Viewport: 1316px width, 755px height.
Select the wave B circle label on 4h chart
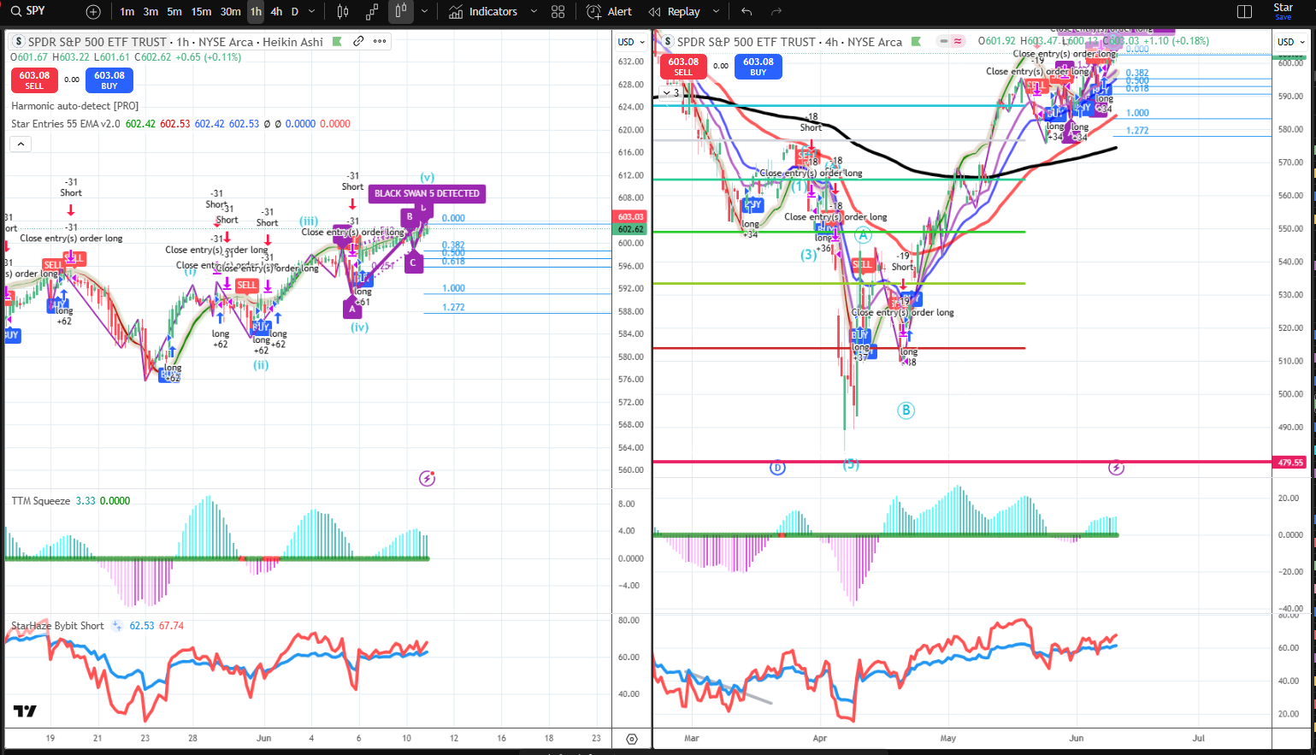point(906,410)
